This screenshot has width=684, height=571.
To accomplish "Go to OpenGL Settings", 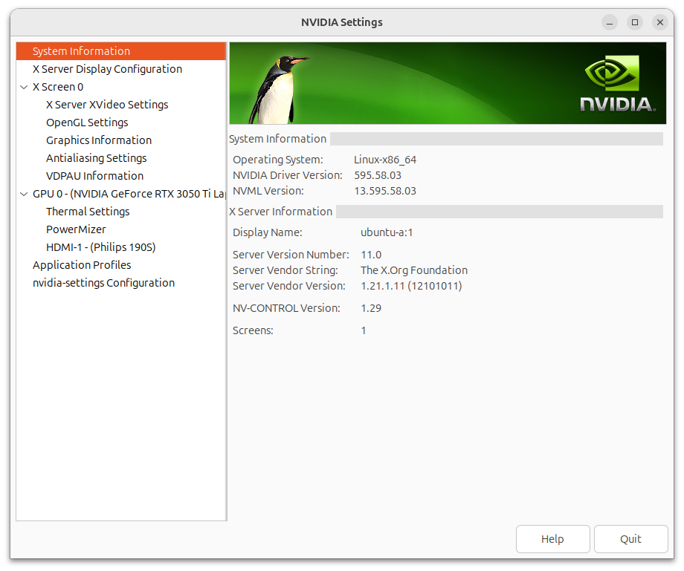I will pyautogui.click(x=87, y=123).
